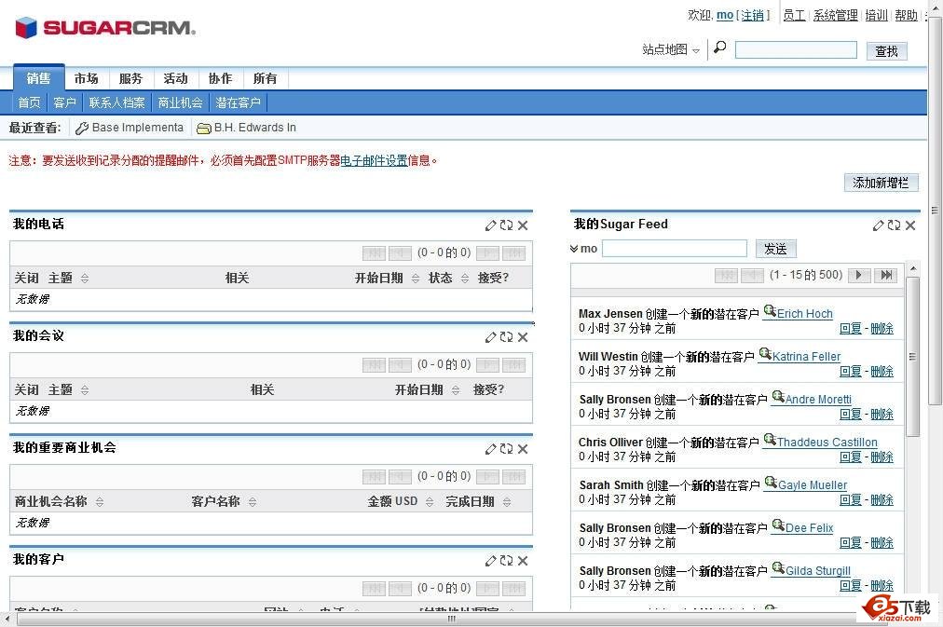Close the 我的重要商业机会 dashlet
The image size is (943, 627).
[x=523, y=449]
